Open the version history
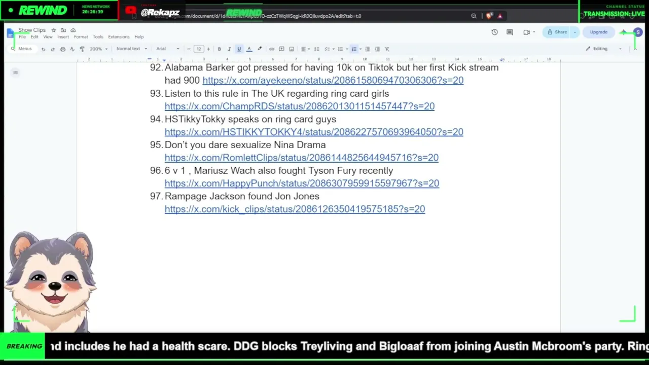 tap(494, 32)
